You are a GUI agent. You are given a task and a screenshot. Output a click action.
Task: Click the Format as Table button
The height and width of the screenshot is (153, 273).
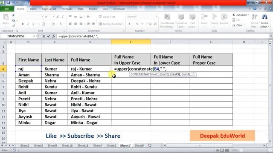tap(181, 21)
